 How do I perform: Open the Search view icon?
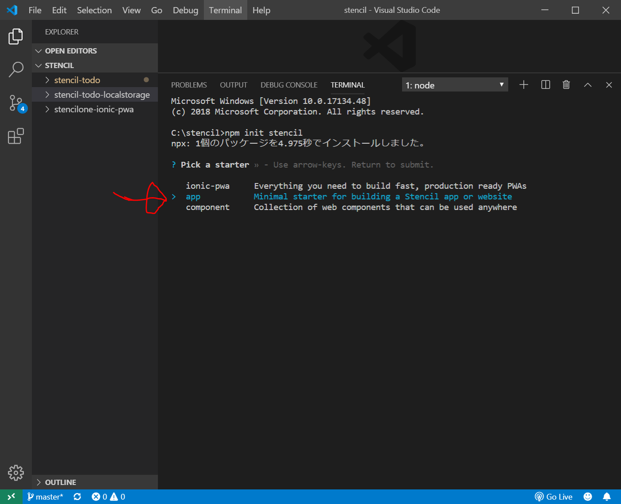16,69
